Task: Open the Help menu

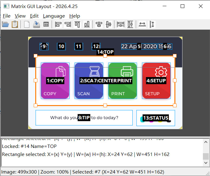Action: (x=75, y=16)
